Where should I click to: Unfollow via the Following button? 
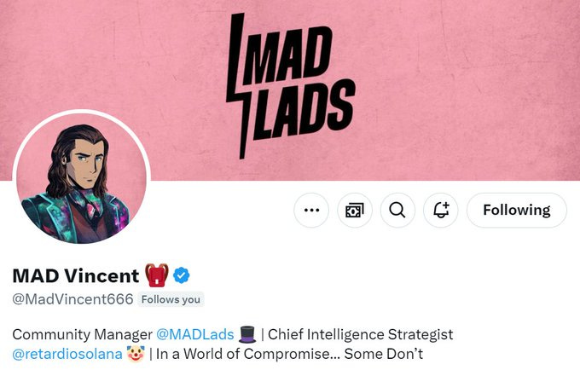coord(517,211)
